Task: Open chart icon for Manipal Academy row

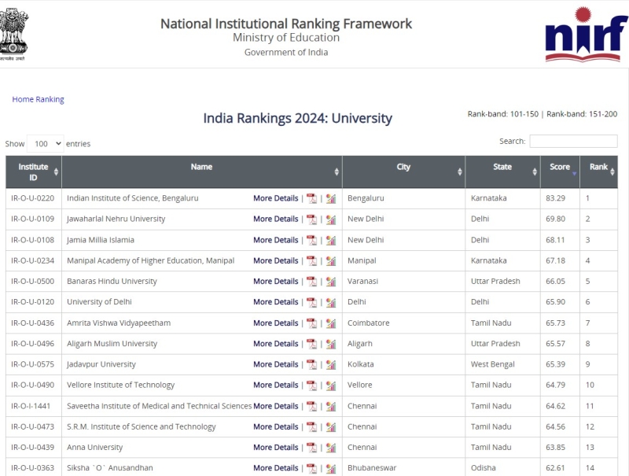Action: [331, 261]
